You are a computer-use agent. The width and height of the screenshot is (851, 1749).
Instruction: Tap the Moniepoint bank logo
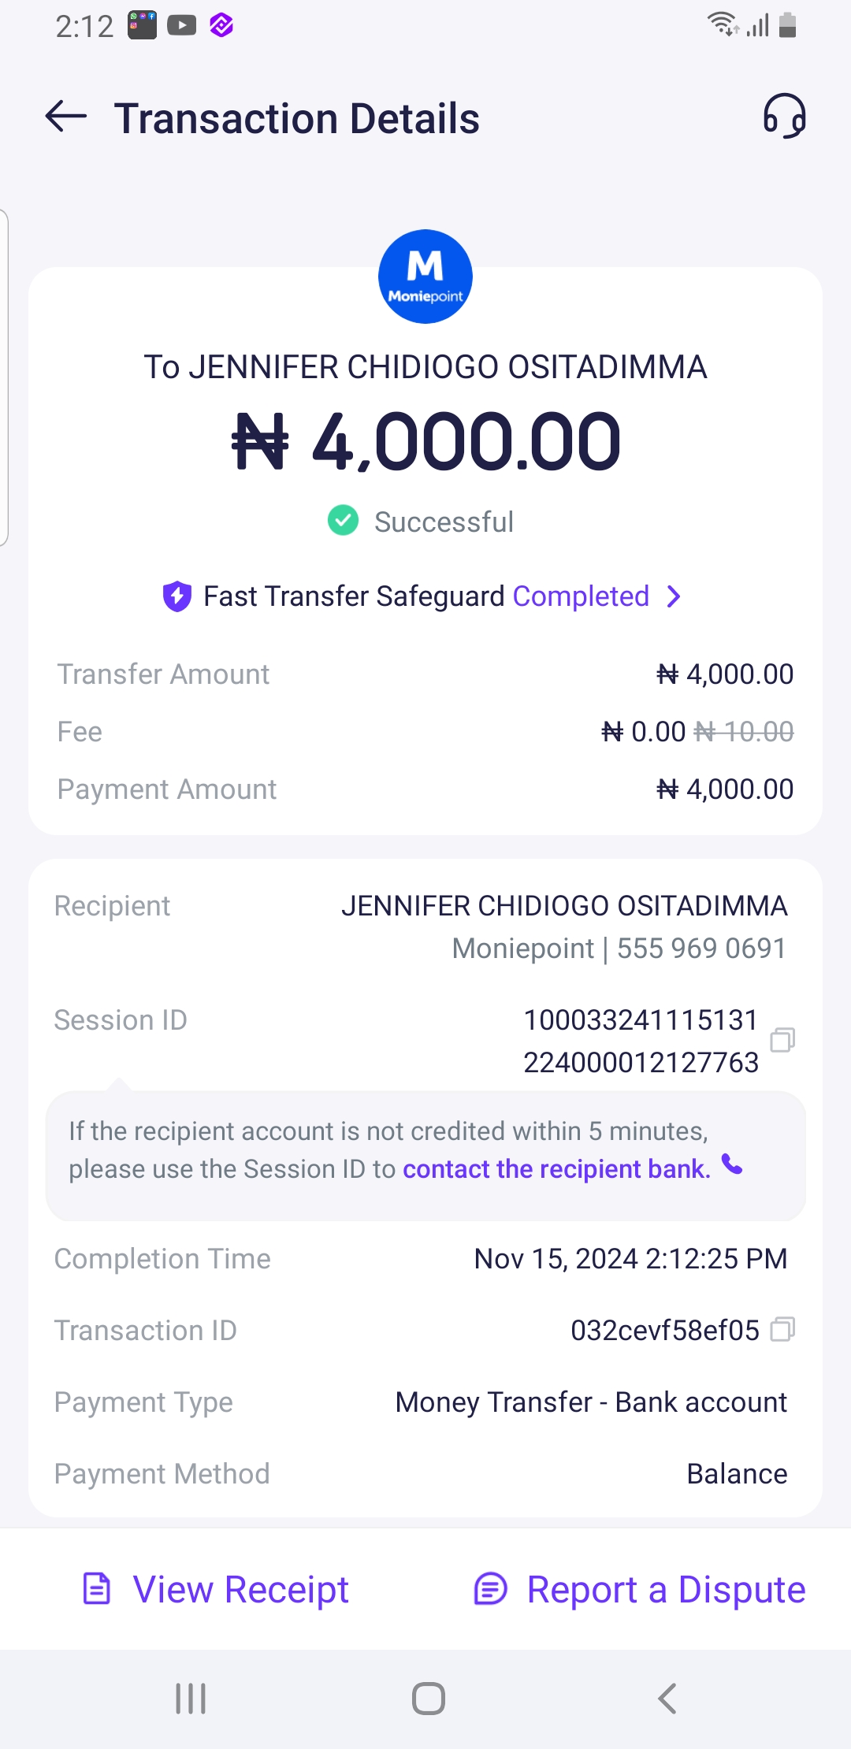coord(425,277)
